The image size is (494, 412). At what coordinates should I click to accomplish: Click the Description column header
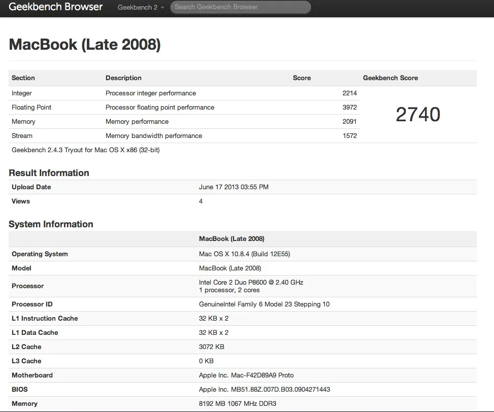coord(123,78)
